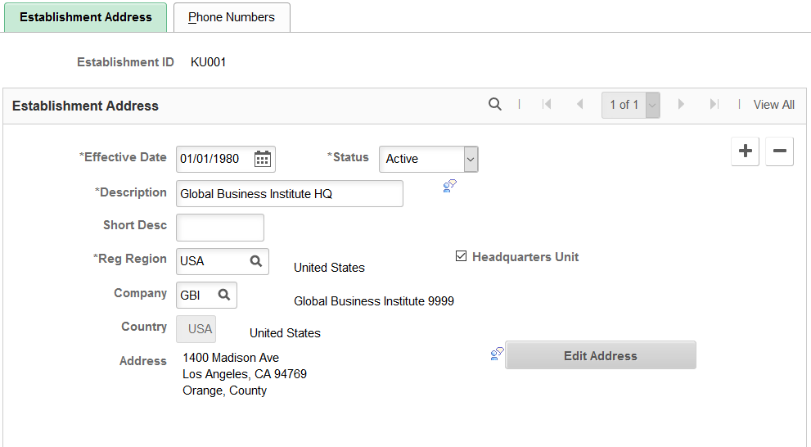The width and height of the screenshot is (811, 447).
Task: Uncheck the Headquarters Unit checkbox
Action: 461,256
